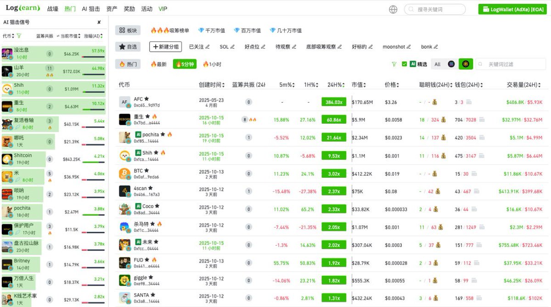Toggle favorite star for 重生 in table
Image resolution: width=551 pixels, height=307 pixels.
(148, 116)
